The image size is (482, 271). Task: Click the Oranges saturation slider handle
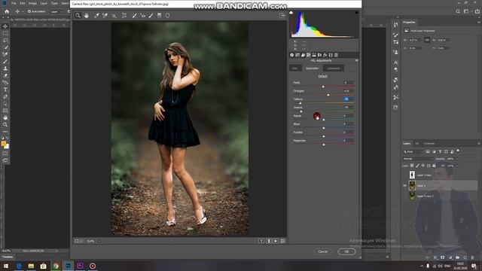[x=328, y=95]
